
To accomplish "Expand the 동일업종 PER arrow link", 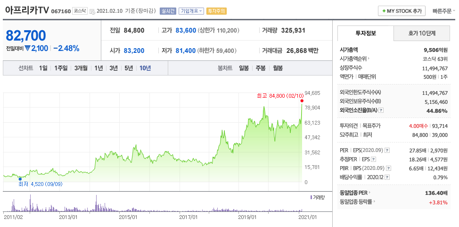I will (x=370, y=193).
